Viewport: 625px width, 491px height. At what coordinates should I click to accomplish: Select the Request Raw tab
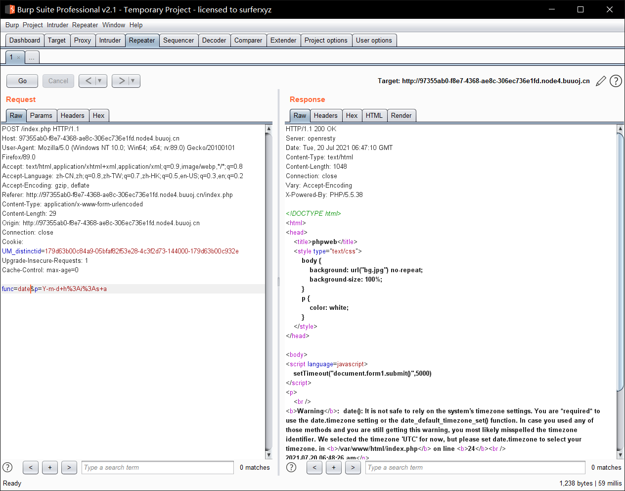point(16,115)
